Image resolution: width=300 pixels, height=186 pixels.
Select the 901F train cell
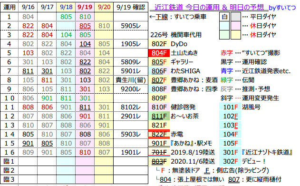[159, 143]
